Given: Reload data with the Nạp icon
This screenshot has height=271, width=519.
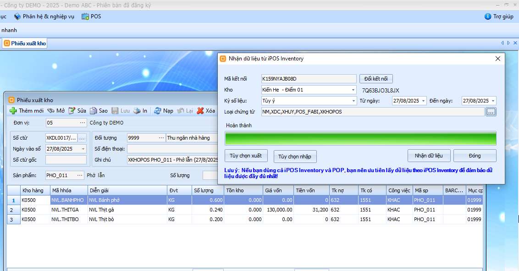Looking at the screenshot, I should 157,111.
